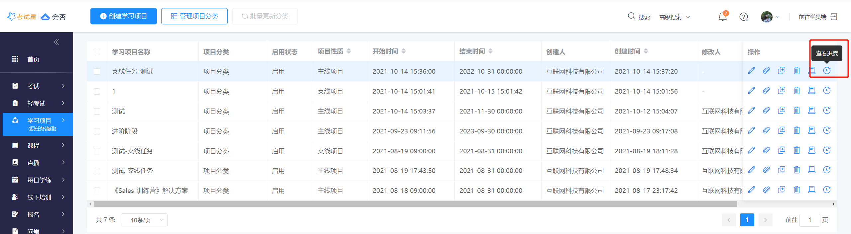
Task: Check the box for 支线任务-测试 row
Action: (97, 71)
